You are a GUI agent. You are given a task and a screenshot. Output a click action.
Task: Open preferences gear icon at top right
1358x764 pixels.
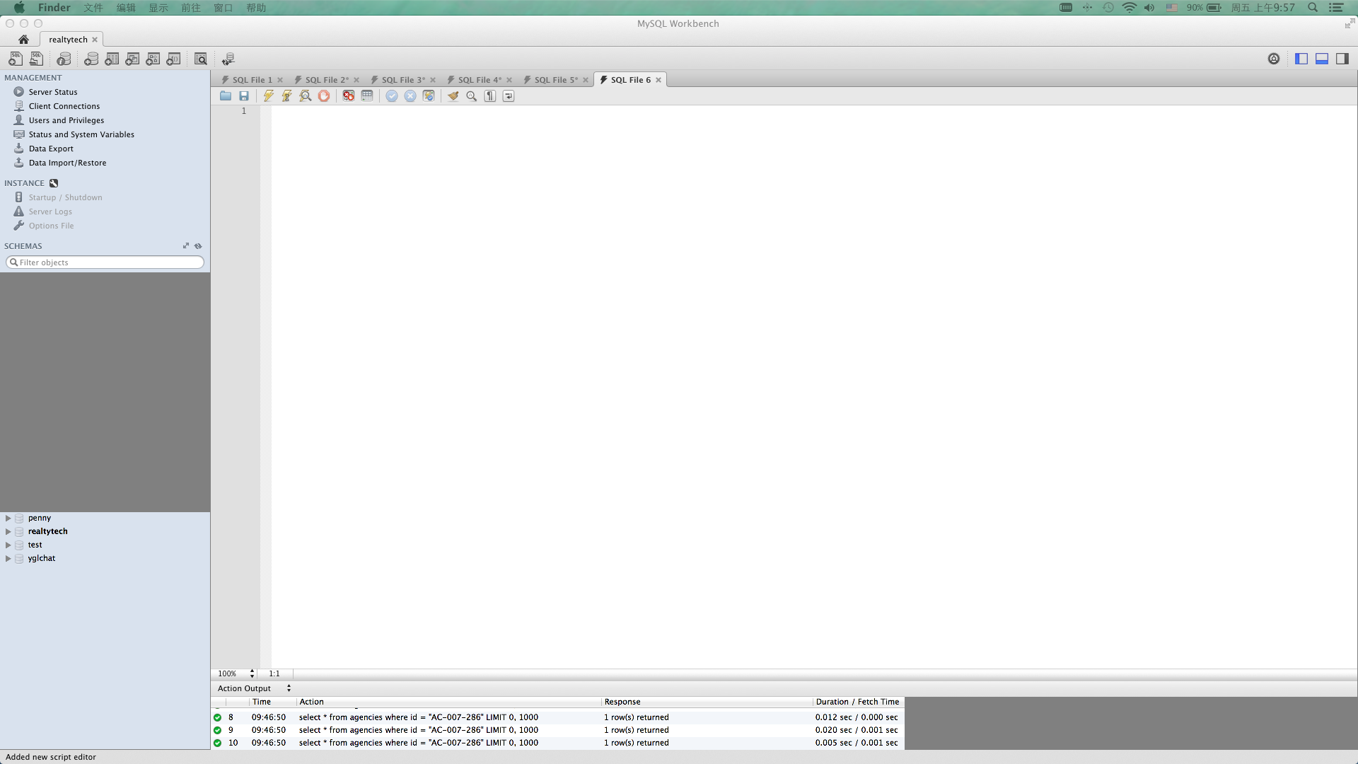click(1274, 59)
